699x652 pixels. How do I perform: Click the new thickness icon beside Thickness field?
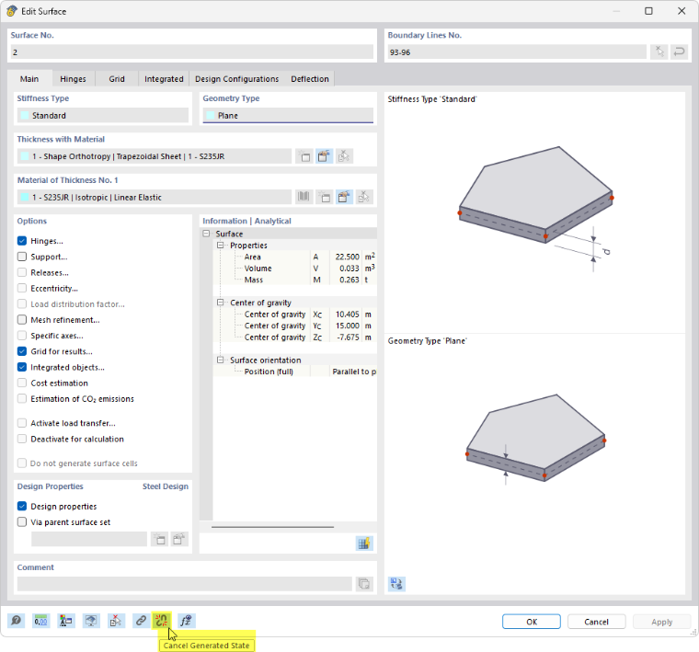[304, 156]
